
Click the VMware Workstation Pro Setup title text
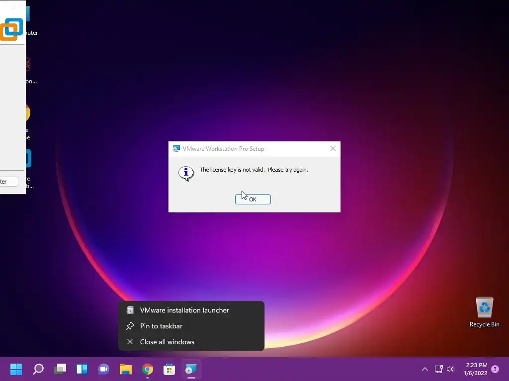point(223,149)
